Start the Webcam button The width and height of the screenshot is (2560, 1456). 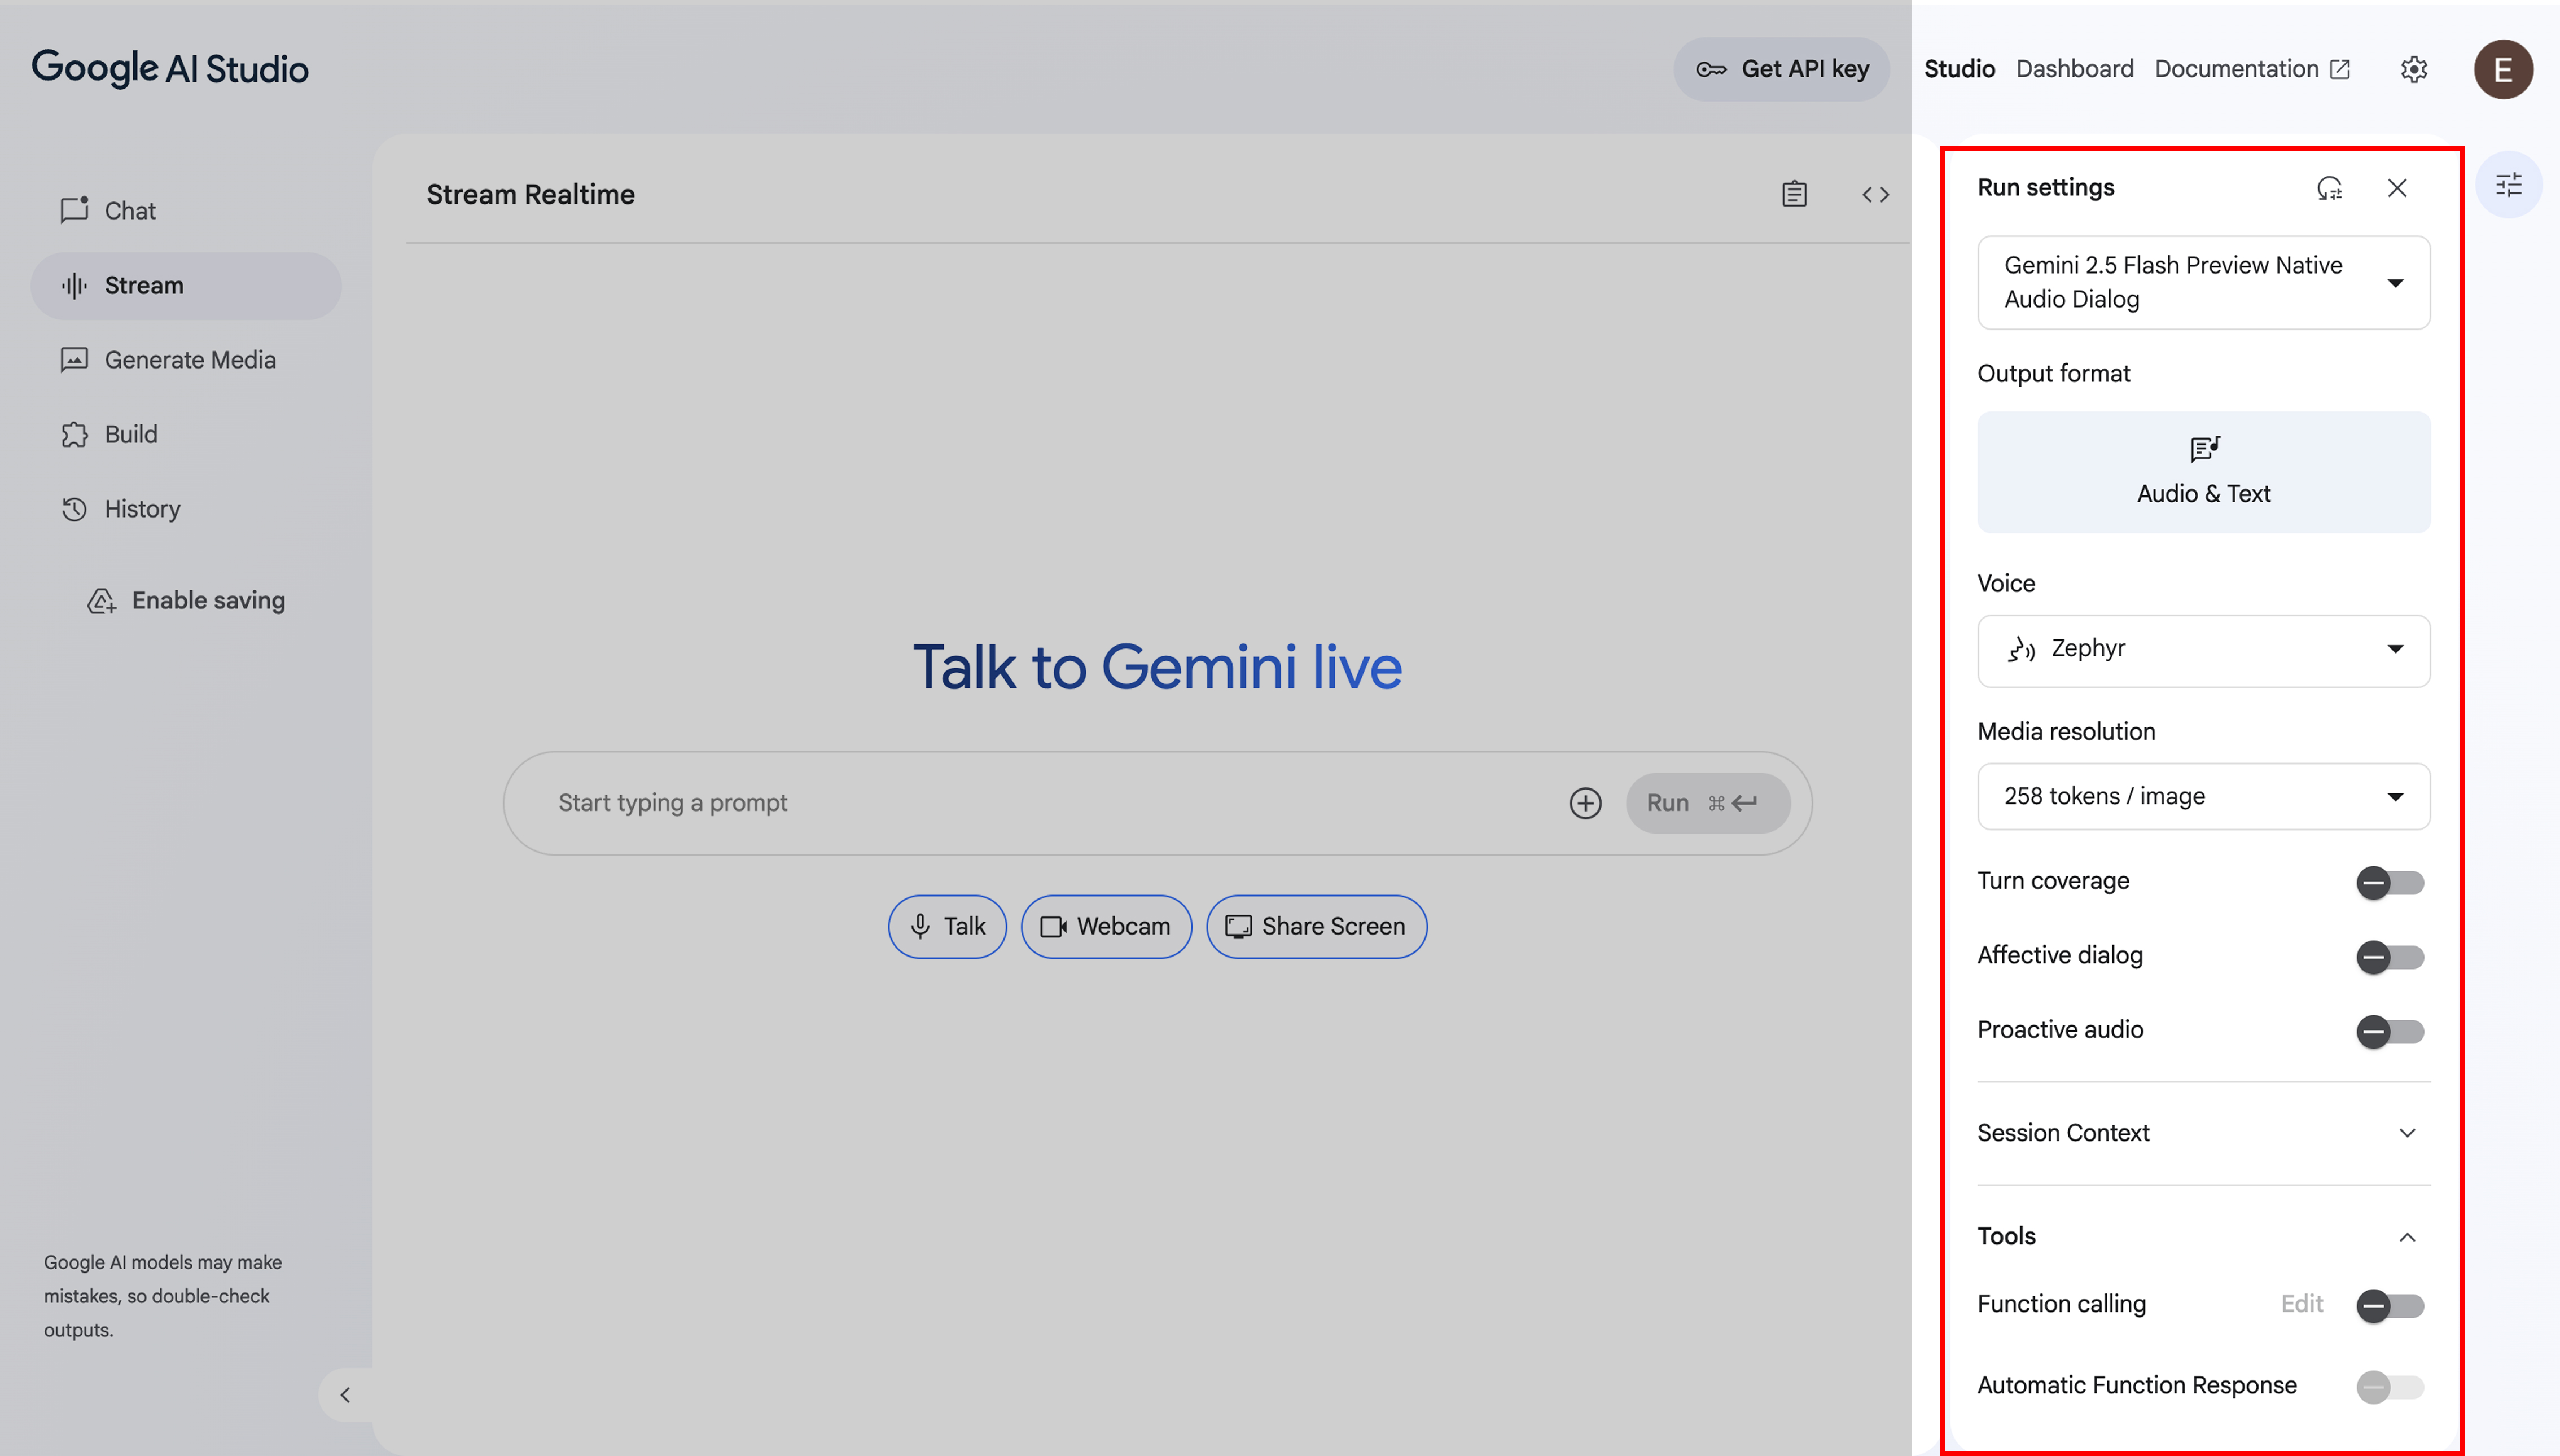(1106, 927)
